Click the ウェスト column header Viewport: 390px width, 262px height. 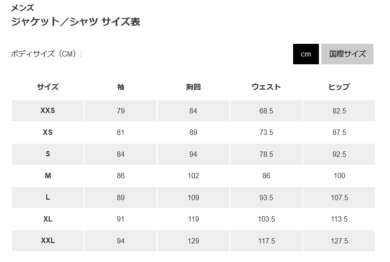pos(266,87)
